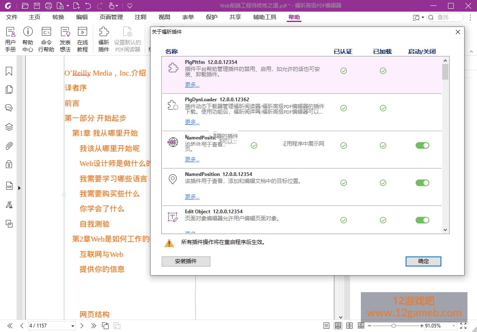477x332 pixels.
Task: Click the Print icon in quick toolbar
Action: [49, 5]
